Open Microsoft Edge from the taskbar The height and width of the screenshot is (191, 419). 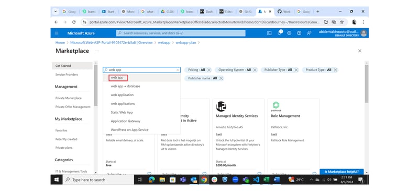(x=151, y=180)
